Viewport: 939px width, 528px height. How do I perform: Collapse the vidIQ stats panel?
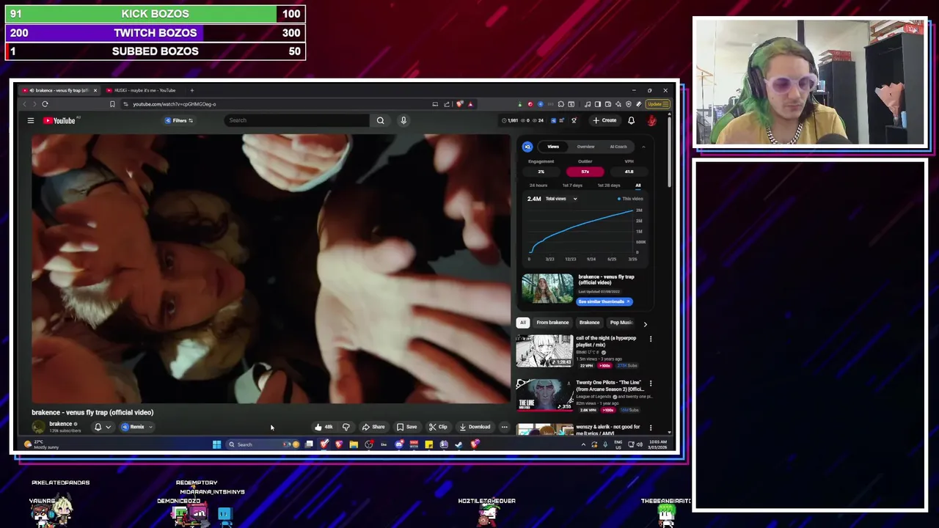tap(643, 147)
